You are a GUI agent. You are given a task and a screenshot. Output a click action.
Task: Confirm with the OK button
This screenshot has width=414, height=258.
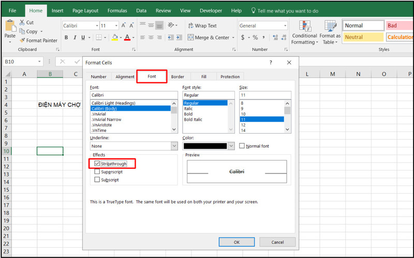tap(236, 242)
